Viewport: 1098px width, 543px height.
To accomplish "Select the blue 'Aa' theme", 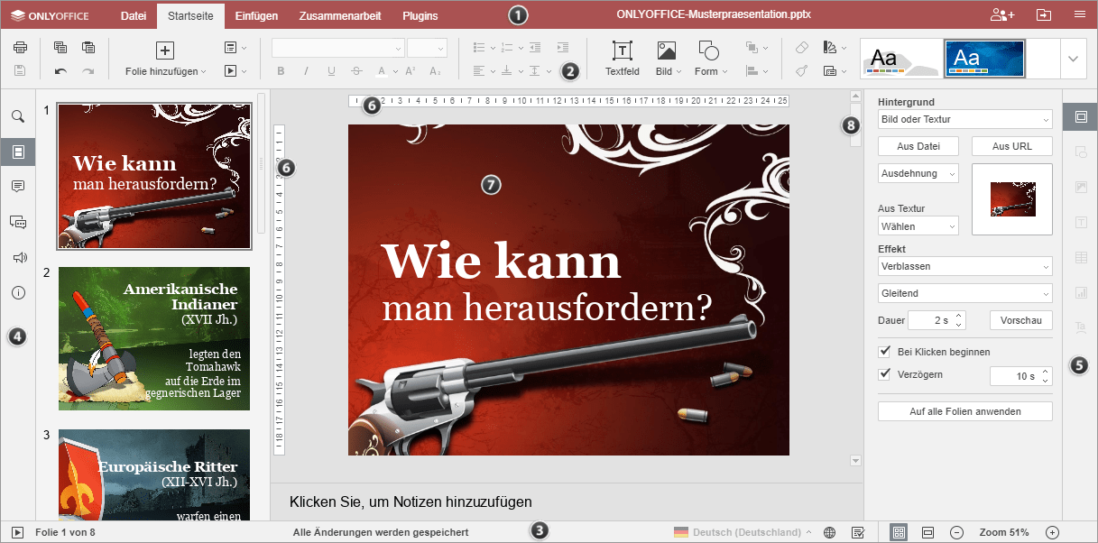I will point(984,59).
